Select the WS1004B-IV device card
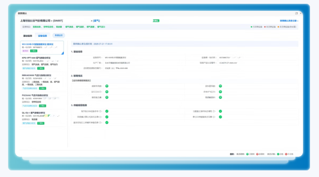 [42, 48]
